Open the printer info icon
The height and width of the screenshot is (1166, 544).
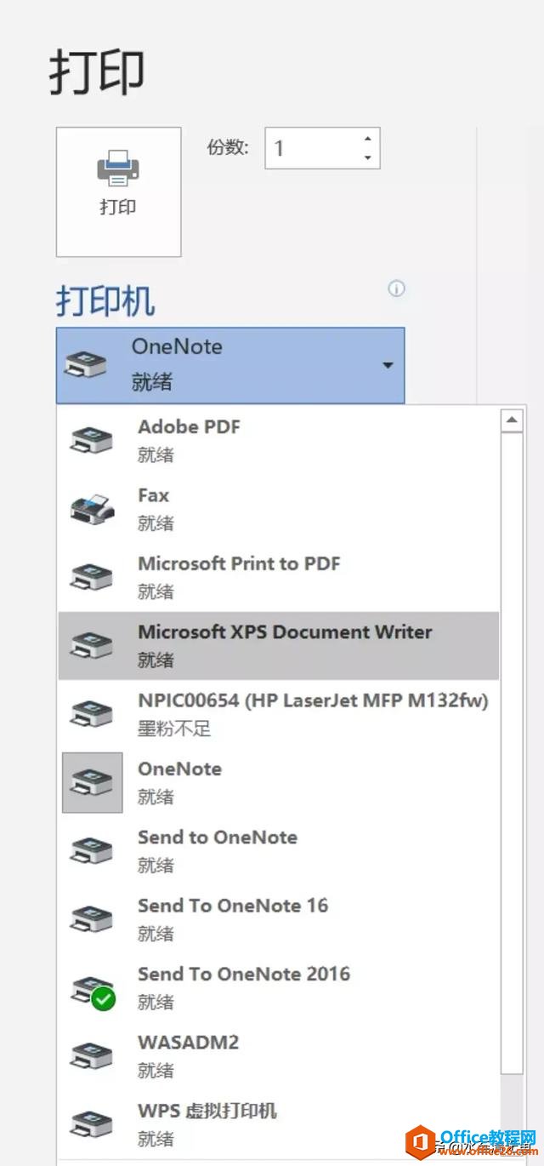click(396, 289)
